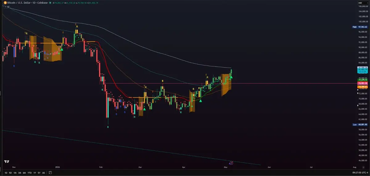Click the 2026 label on time axis

click(57, 167)
